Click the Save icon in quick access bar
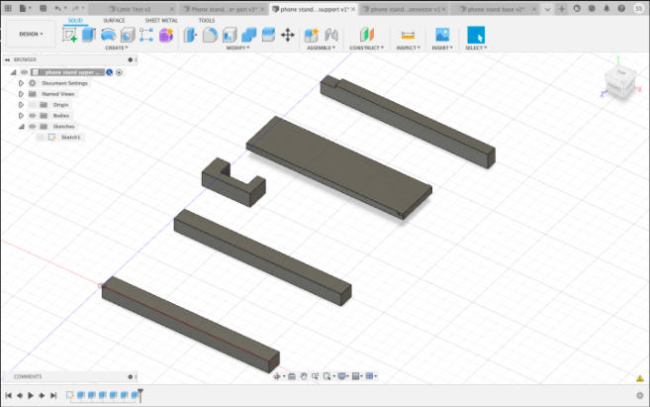Viewport: 650px width, 407px height. [x=44, y=8]
